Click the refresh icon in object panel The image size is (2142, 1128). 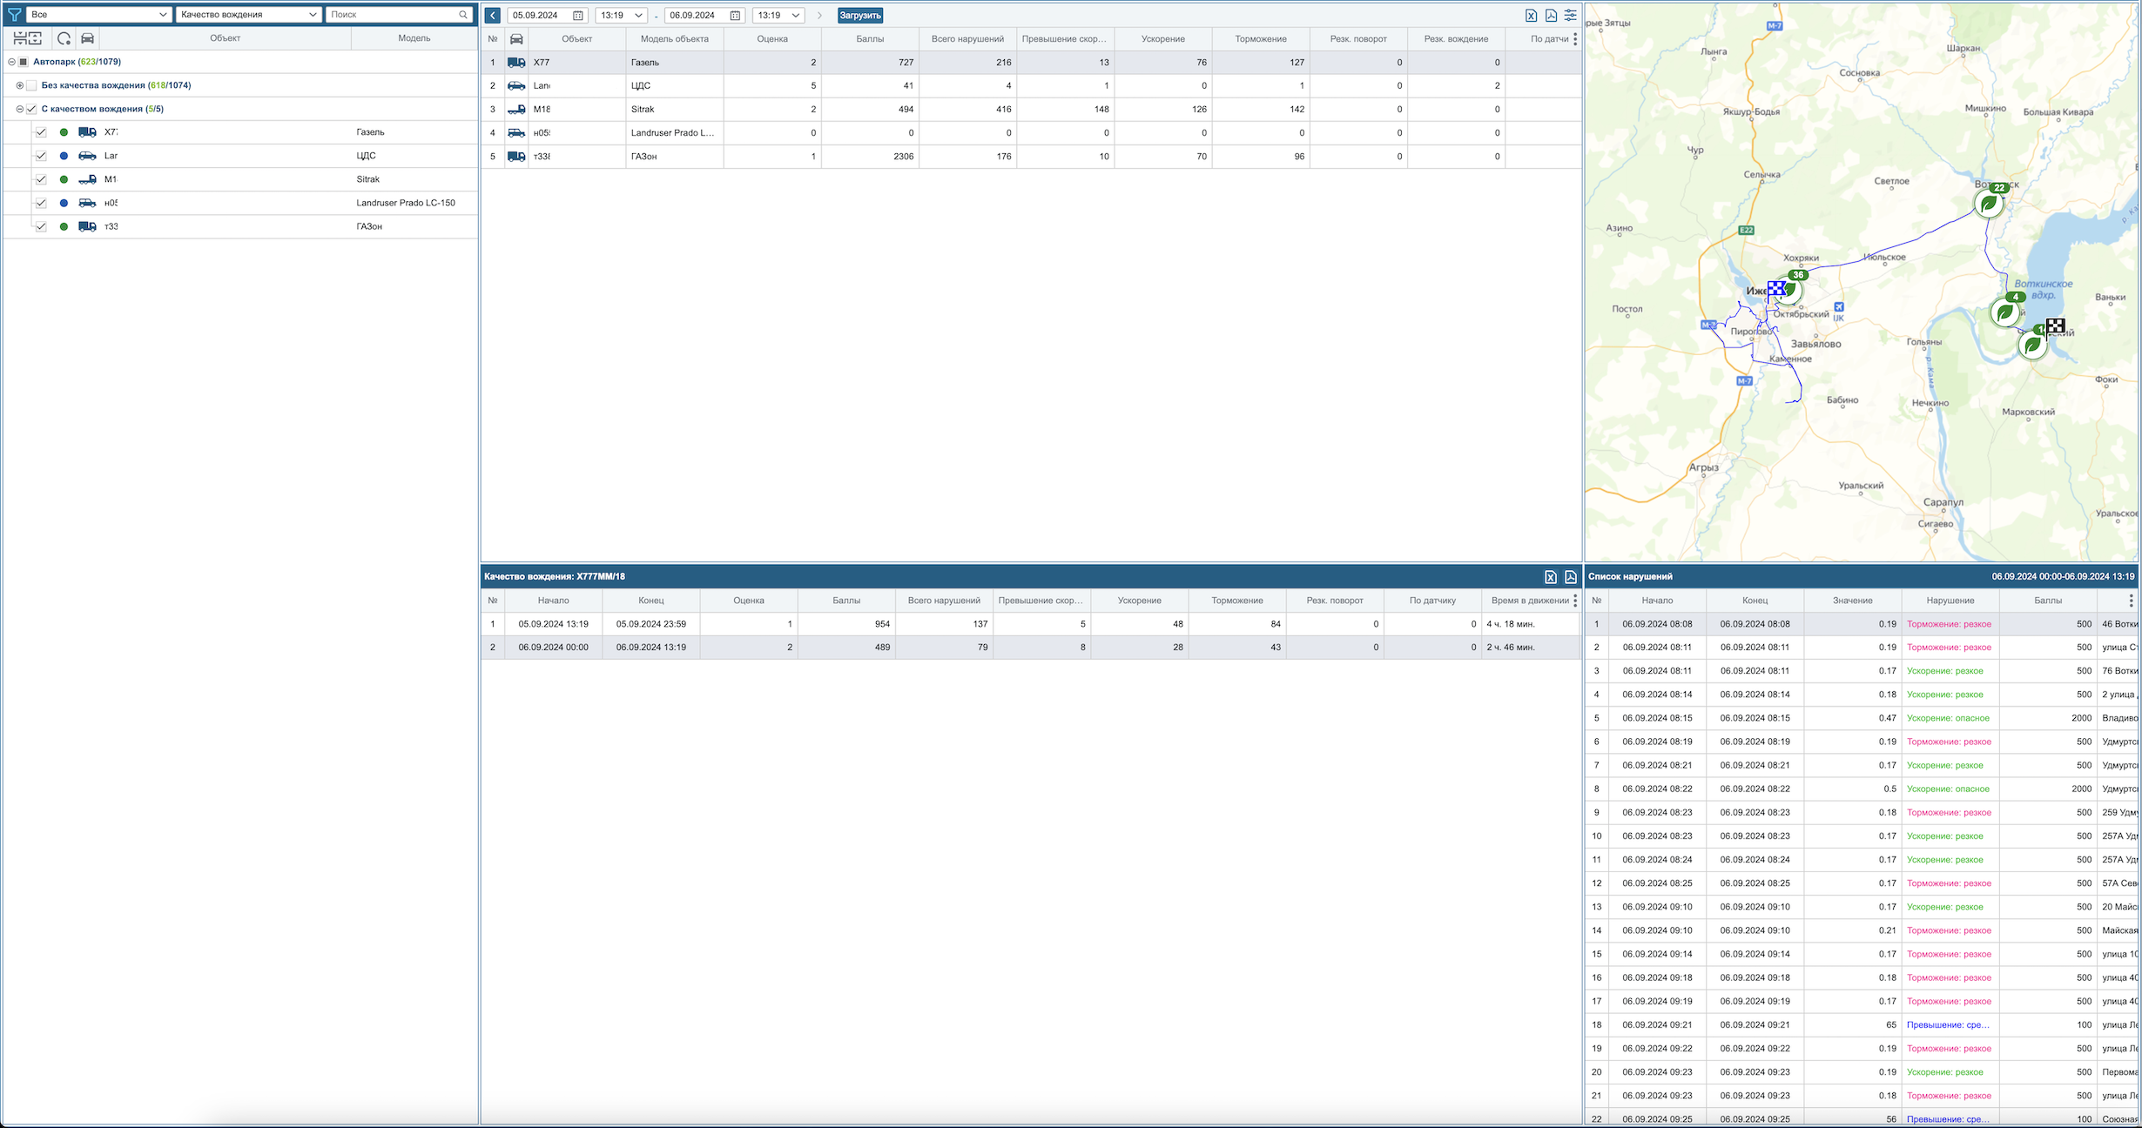64,38
